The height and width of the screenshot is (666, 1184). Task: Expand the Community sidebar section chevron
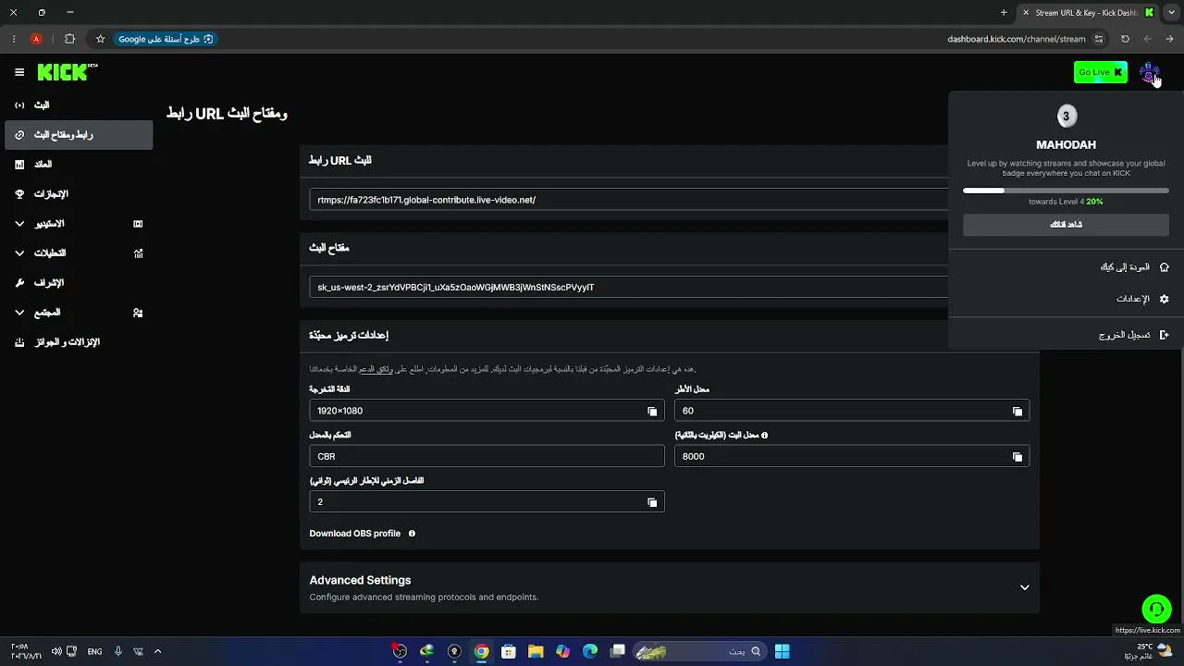pyautogui.click(x=19, y=313)
